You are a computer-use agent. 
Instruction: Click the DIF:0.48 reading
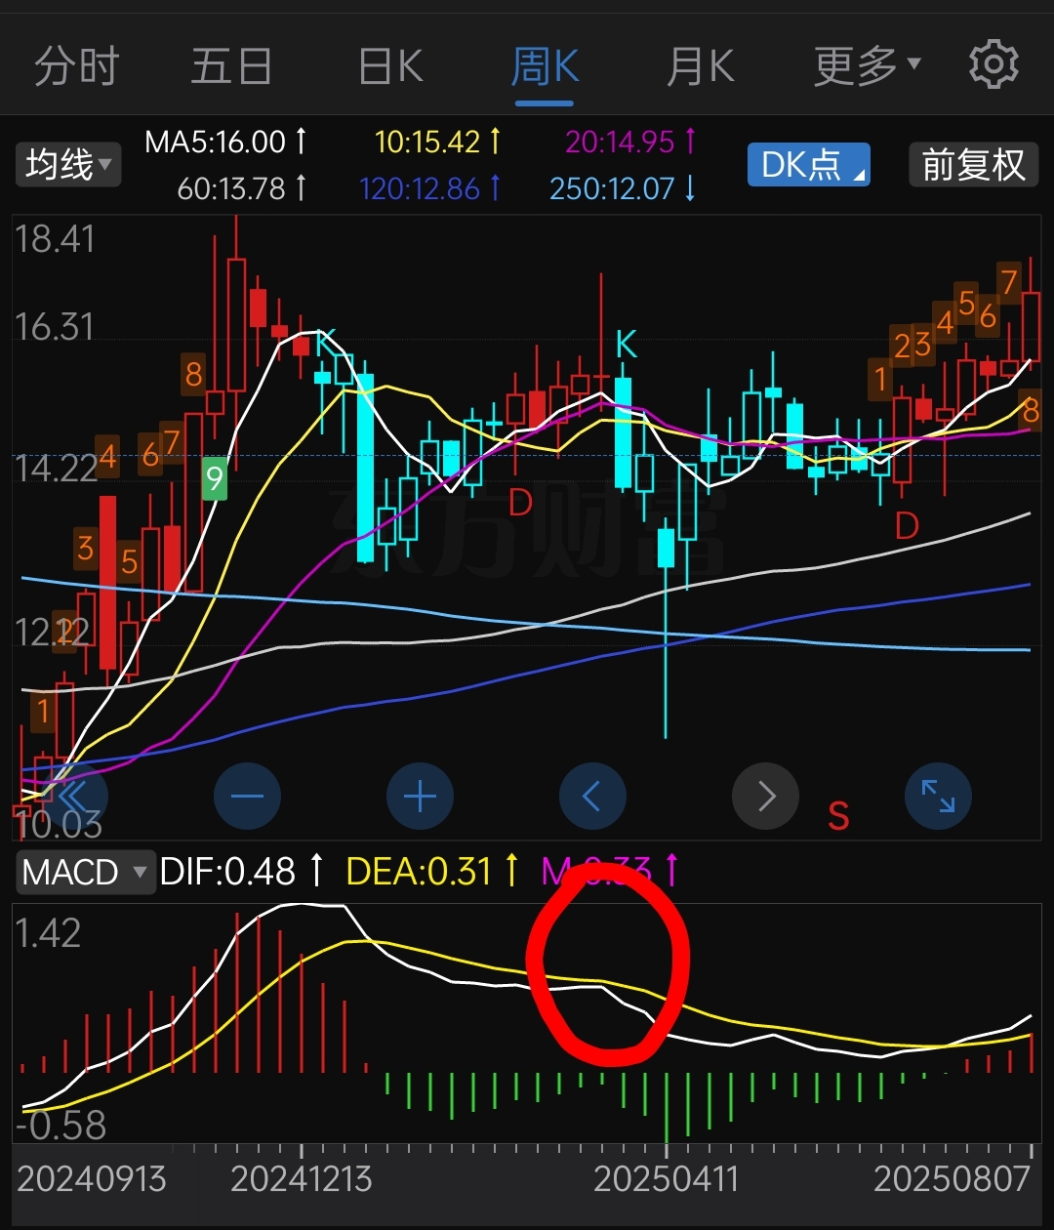coord(241,871)
